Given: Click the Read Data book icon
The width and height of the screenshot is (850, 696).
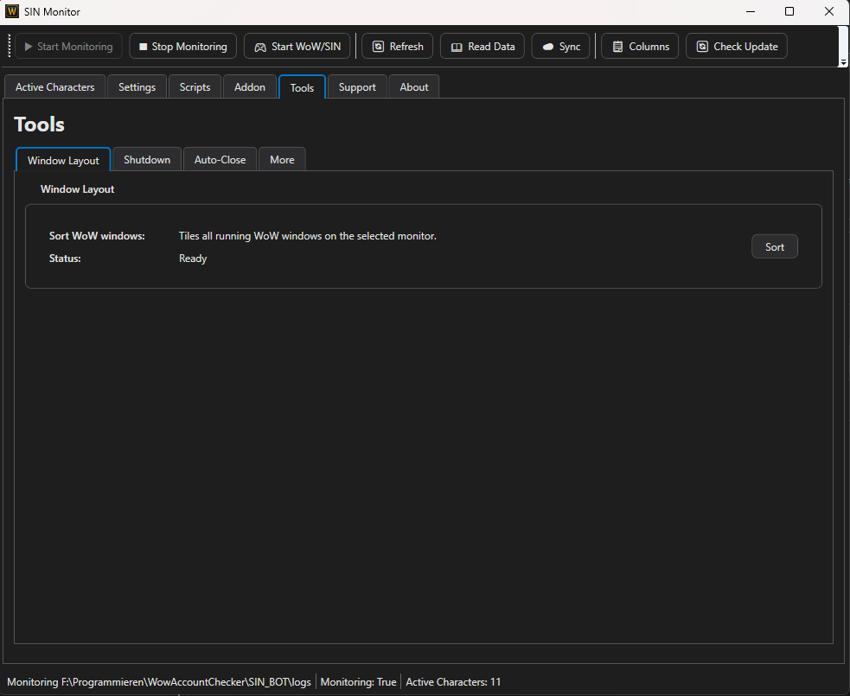Looking at the screenshot, I should pos(456,46).
